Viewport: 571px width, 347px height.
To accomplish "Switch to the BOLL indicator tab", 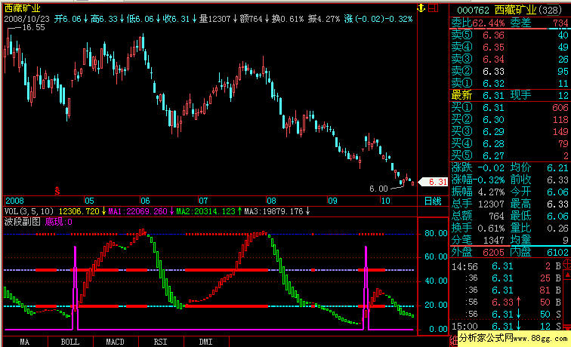I will (x=70, y=342).
